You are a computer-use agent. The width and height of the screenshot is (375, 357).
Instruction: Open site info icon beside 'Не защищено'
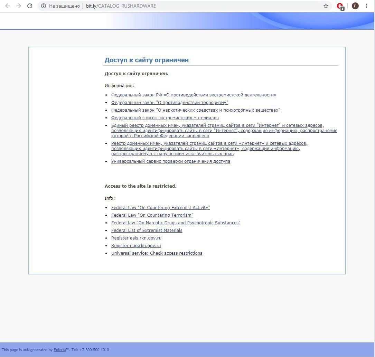coord(43,6)
